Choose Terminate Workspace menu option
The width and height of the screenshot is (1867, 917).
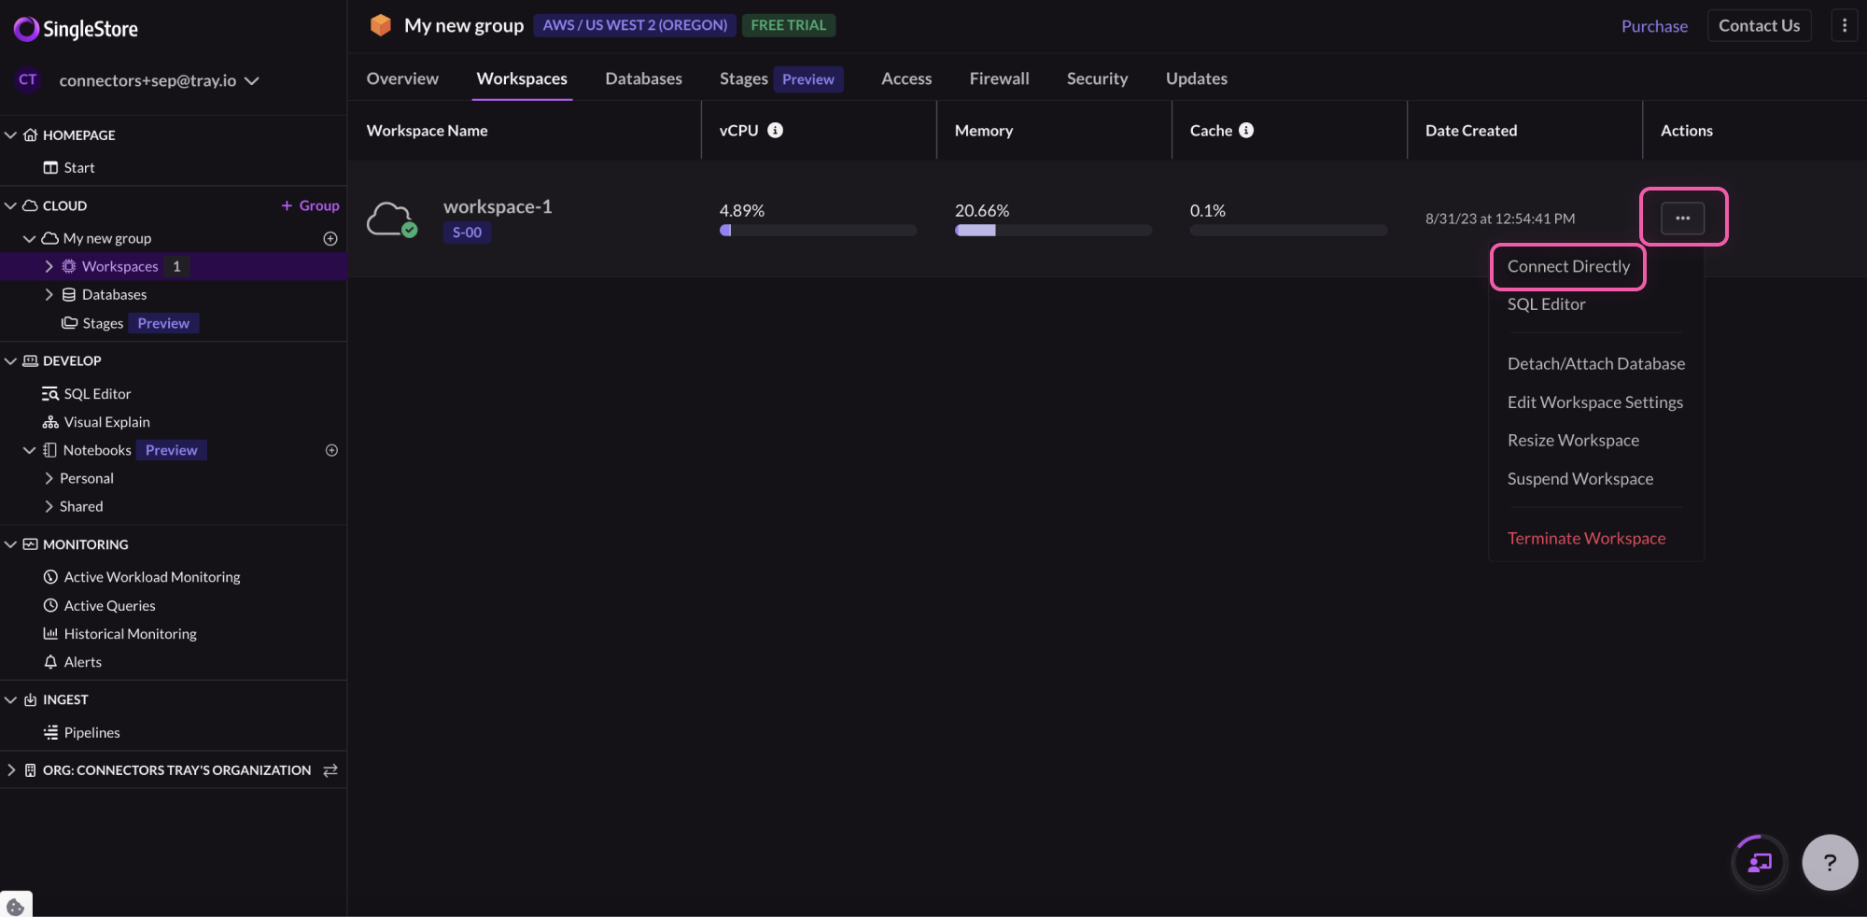[1586, 538]
